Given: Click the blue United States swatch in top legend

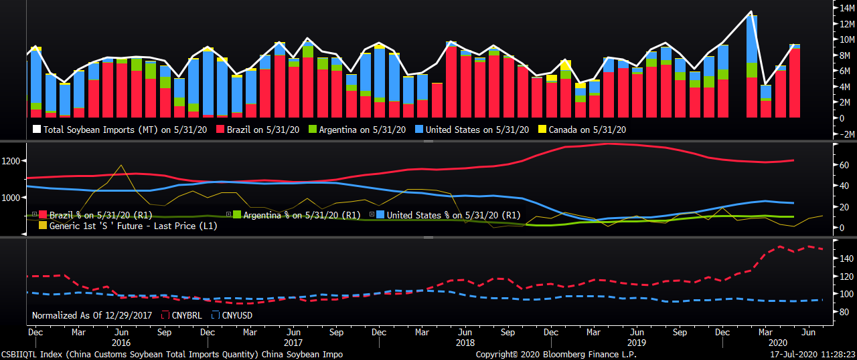Looking at the screenshot, I should pyautogui.click(x=393, y=130).
